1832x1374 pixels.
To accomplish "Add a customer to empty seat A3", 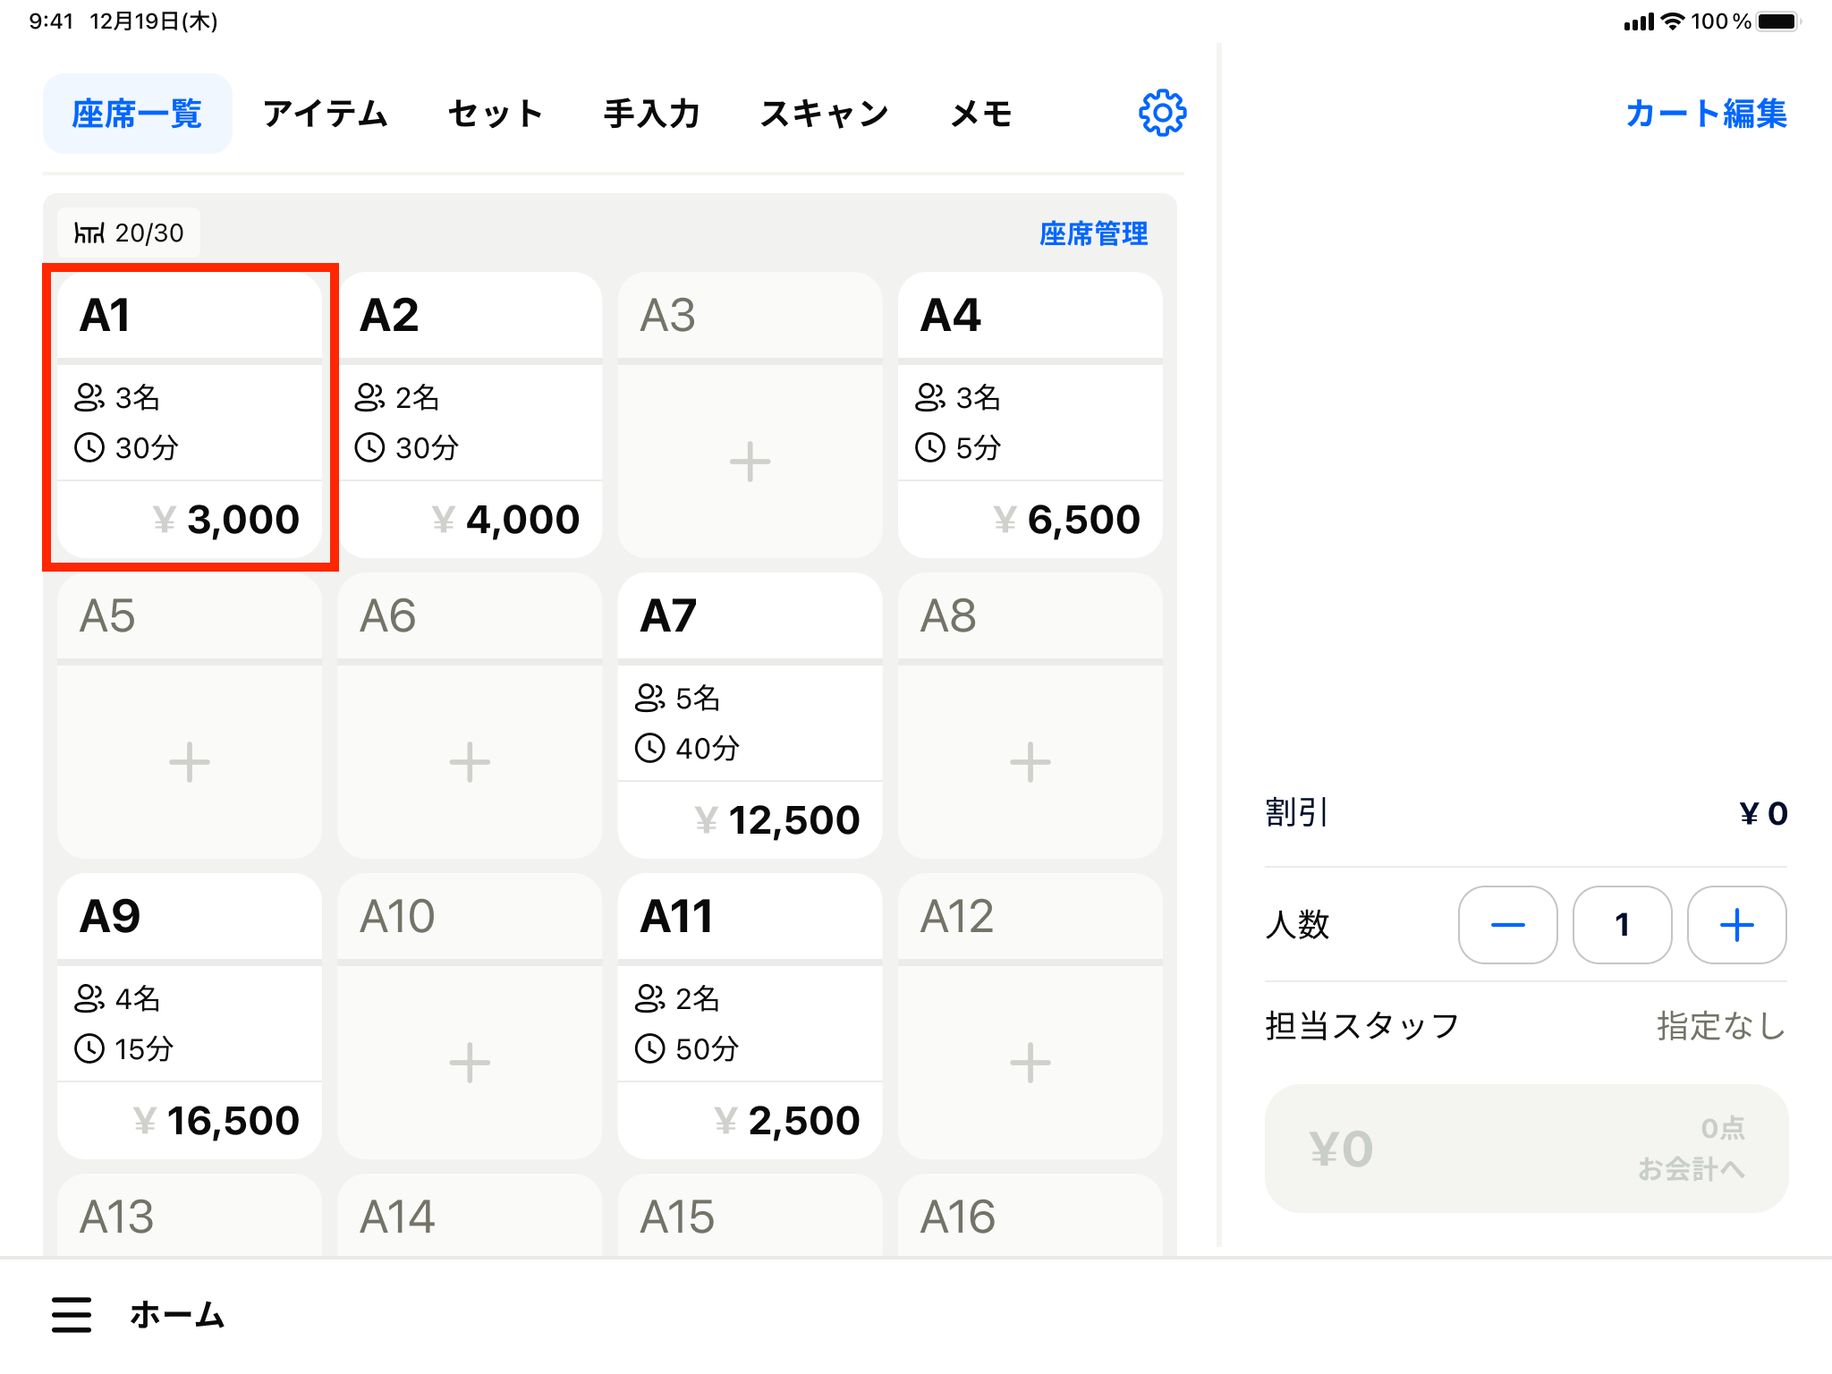I will 750,462.
